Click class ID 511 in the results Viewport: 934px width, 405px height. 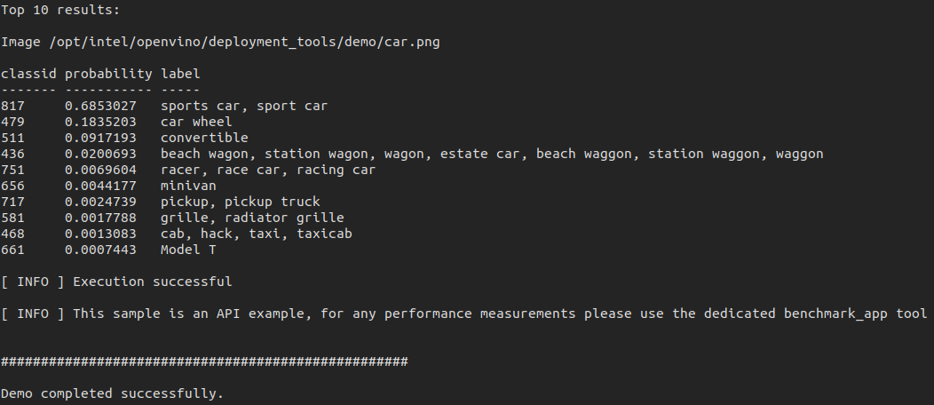click(13, 138)
